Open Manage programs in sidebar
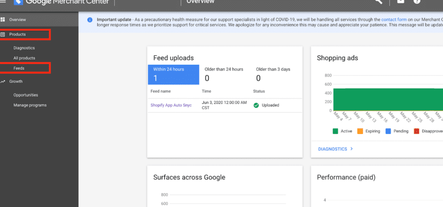443x207 pixels. click(x=30, y=105)
